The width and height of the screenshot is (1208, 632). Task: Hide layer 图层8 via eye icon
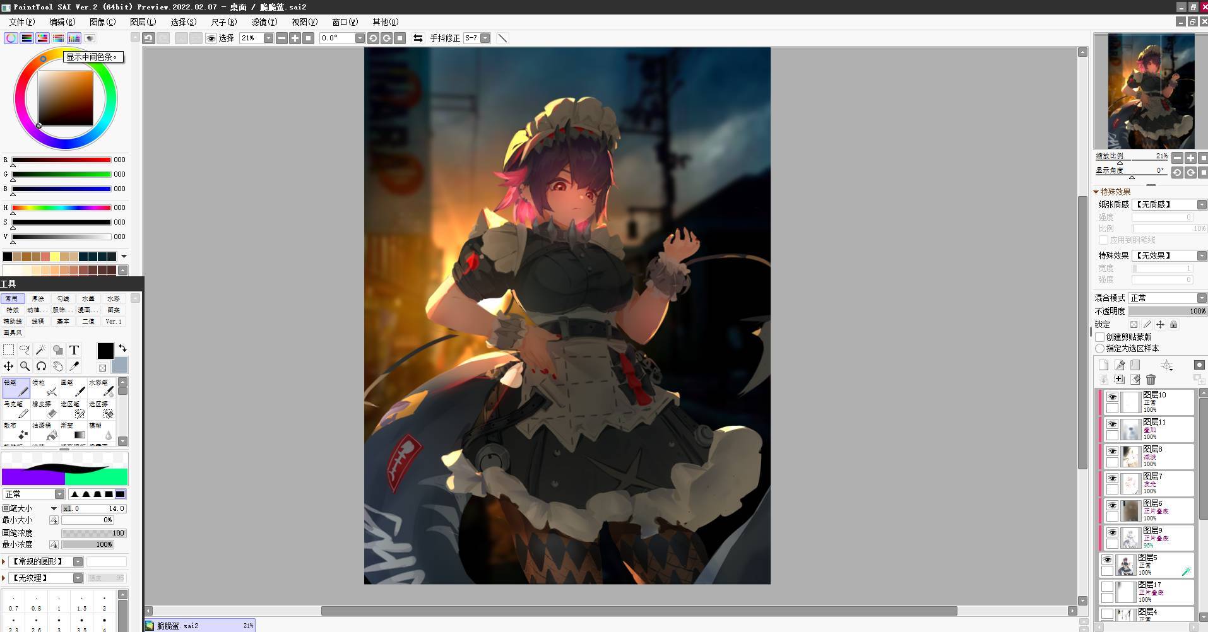click(1112, 451)
